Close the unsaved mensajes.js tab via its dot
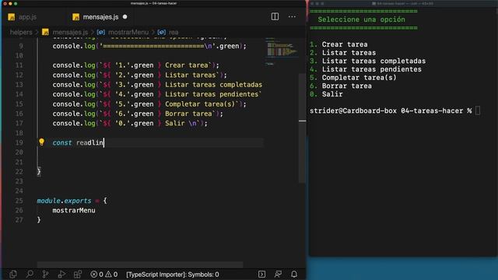The height and width of the screenshot is (280, 498). tap(124, 17)
